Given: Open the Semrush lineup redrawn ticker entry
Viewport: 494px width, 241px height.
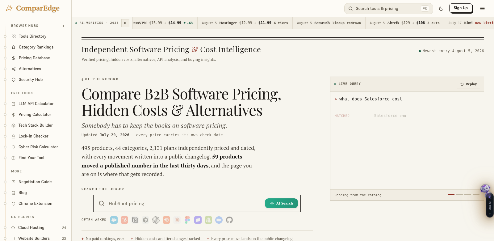Looking at the screenshot, I should 329,23.
